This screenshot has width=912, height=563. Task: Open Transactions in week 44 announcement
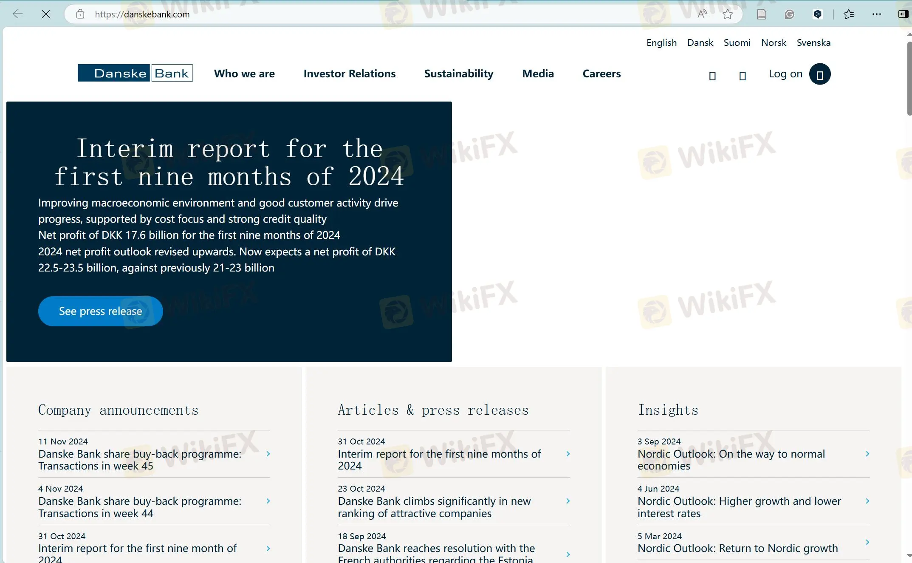pos(140,507)
